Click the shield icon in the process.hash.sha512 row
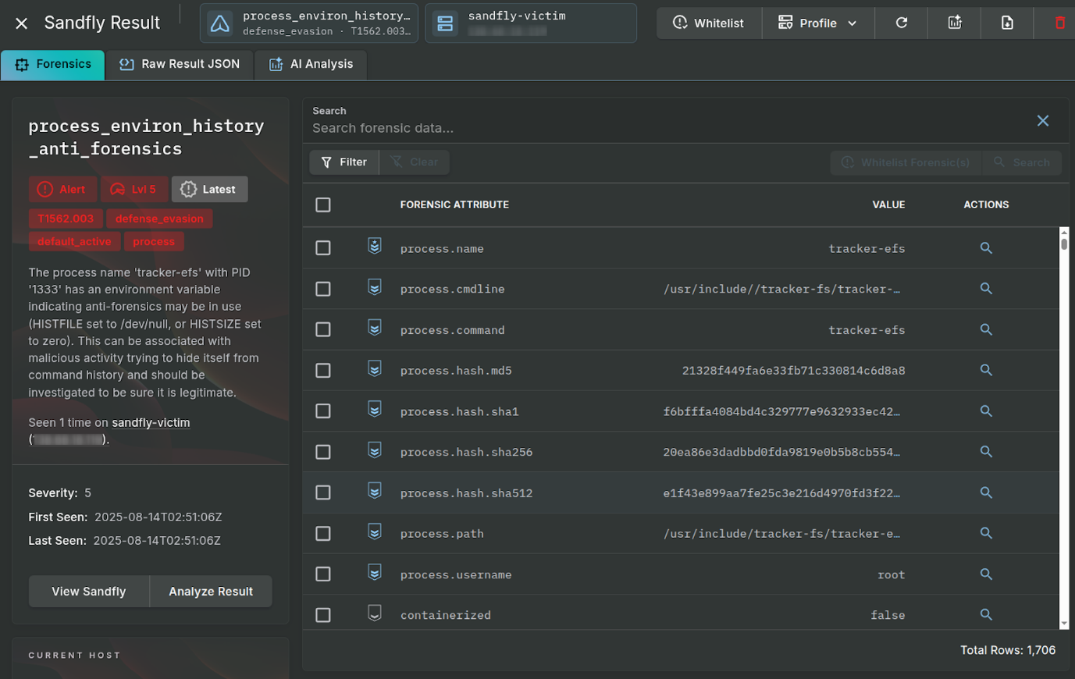 point(375,491)
